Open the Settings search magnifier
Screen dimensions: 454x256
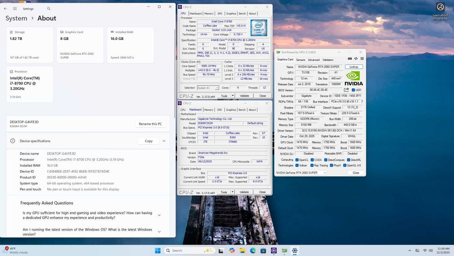49,9
